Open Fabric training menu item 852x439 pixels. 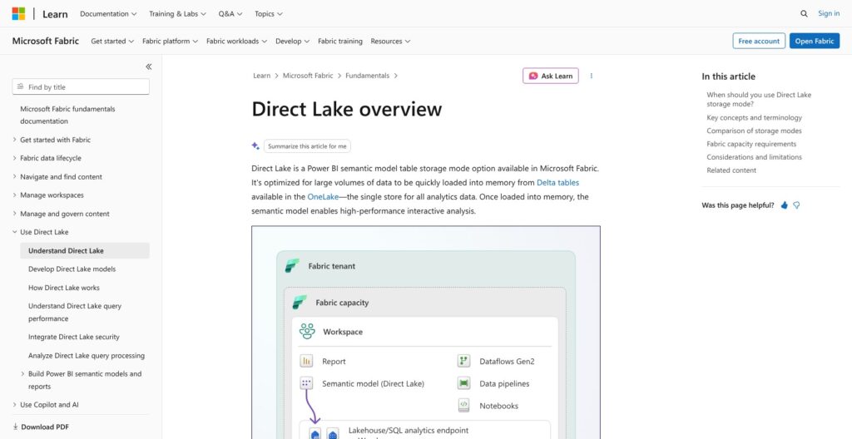(340, 41)
